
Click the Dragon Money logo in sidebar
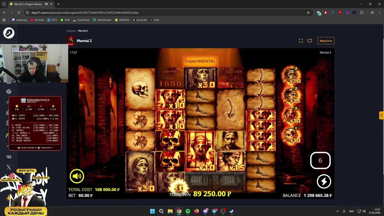(x=9, y=33)
